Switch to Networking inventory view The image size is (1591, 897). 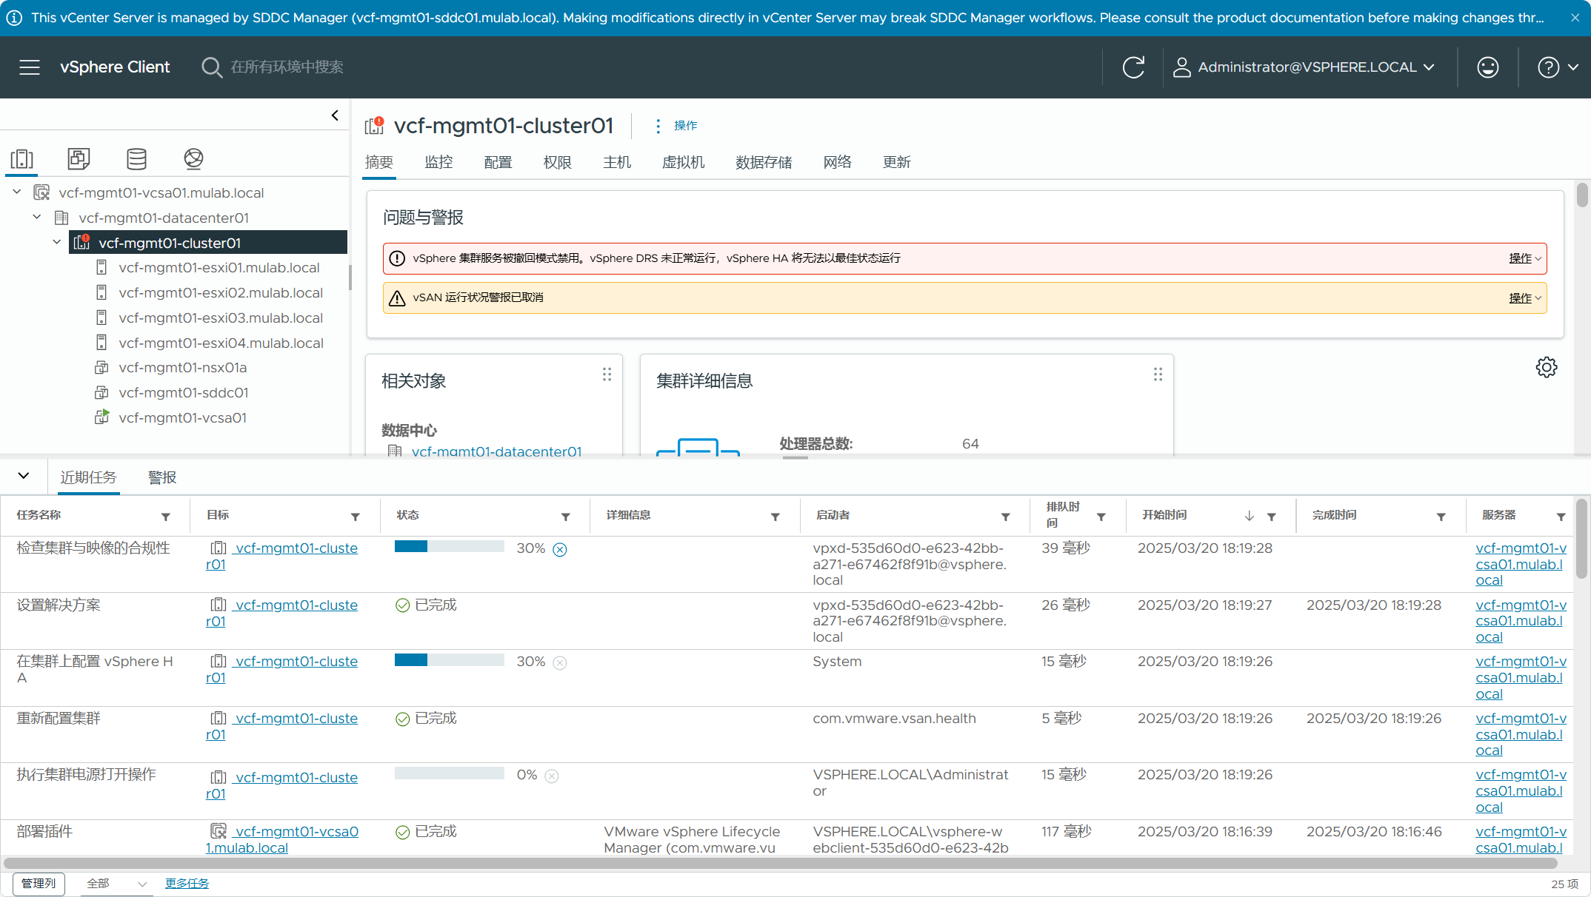point(193,158)
